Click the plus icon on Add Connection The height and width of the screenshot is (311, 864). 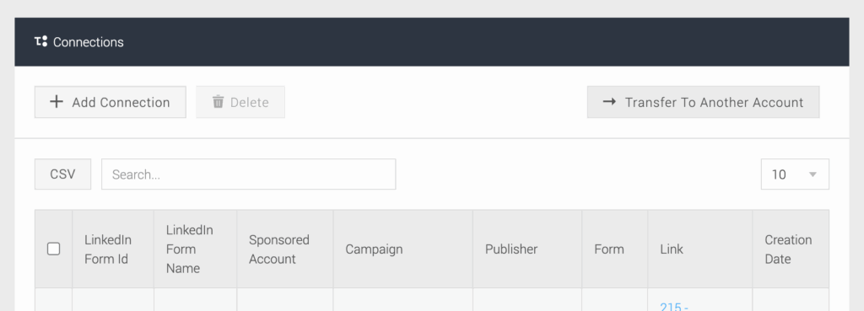pyautogui.click(x=57, y=102)
